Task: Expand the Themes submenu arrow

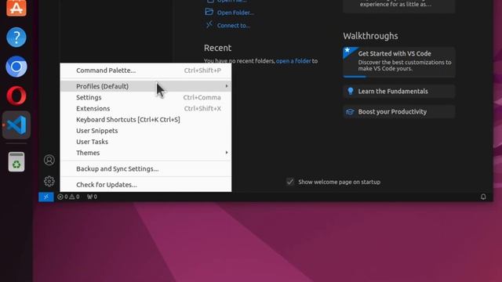Action: (227, 153)
